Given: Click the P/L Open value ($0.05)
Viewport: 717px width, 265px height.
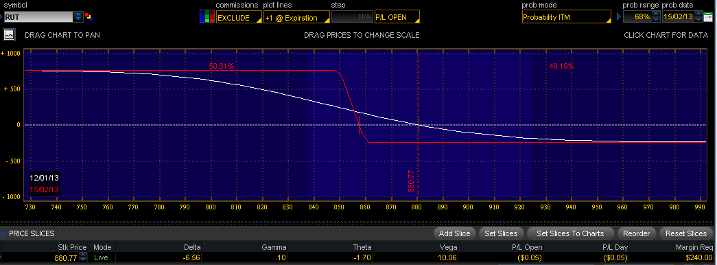Looking at the screenshot, I should click(530, 257).
